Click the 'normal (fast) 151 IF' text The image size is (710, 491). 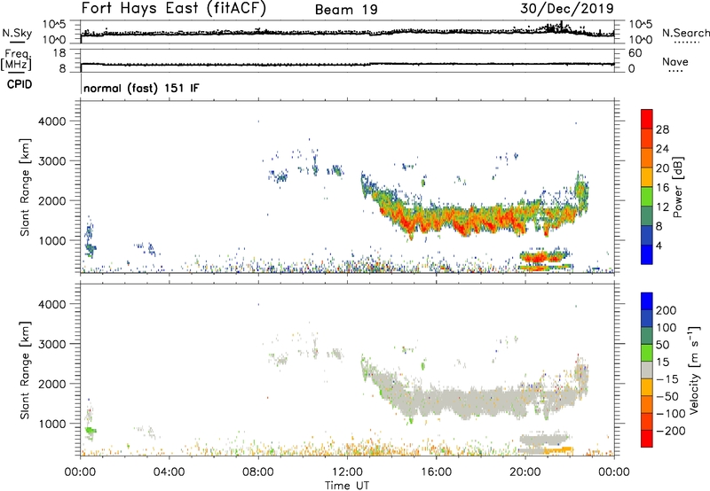click(x=141, y=88)
